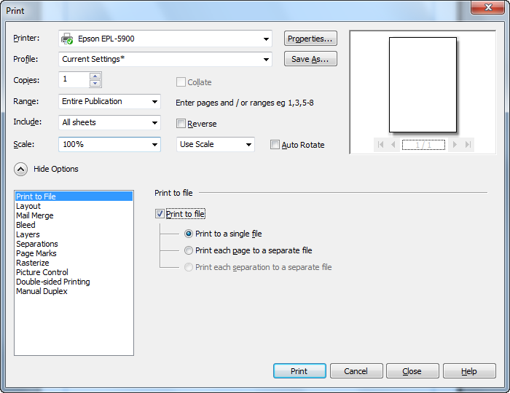Click Save As to save profile
The image size is (510, 393).
point(310,59)
